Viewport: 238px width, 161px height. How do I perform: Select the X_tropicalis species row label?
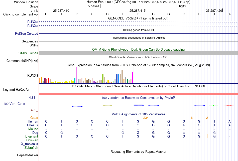coord(30,144)
